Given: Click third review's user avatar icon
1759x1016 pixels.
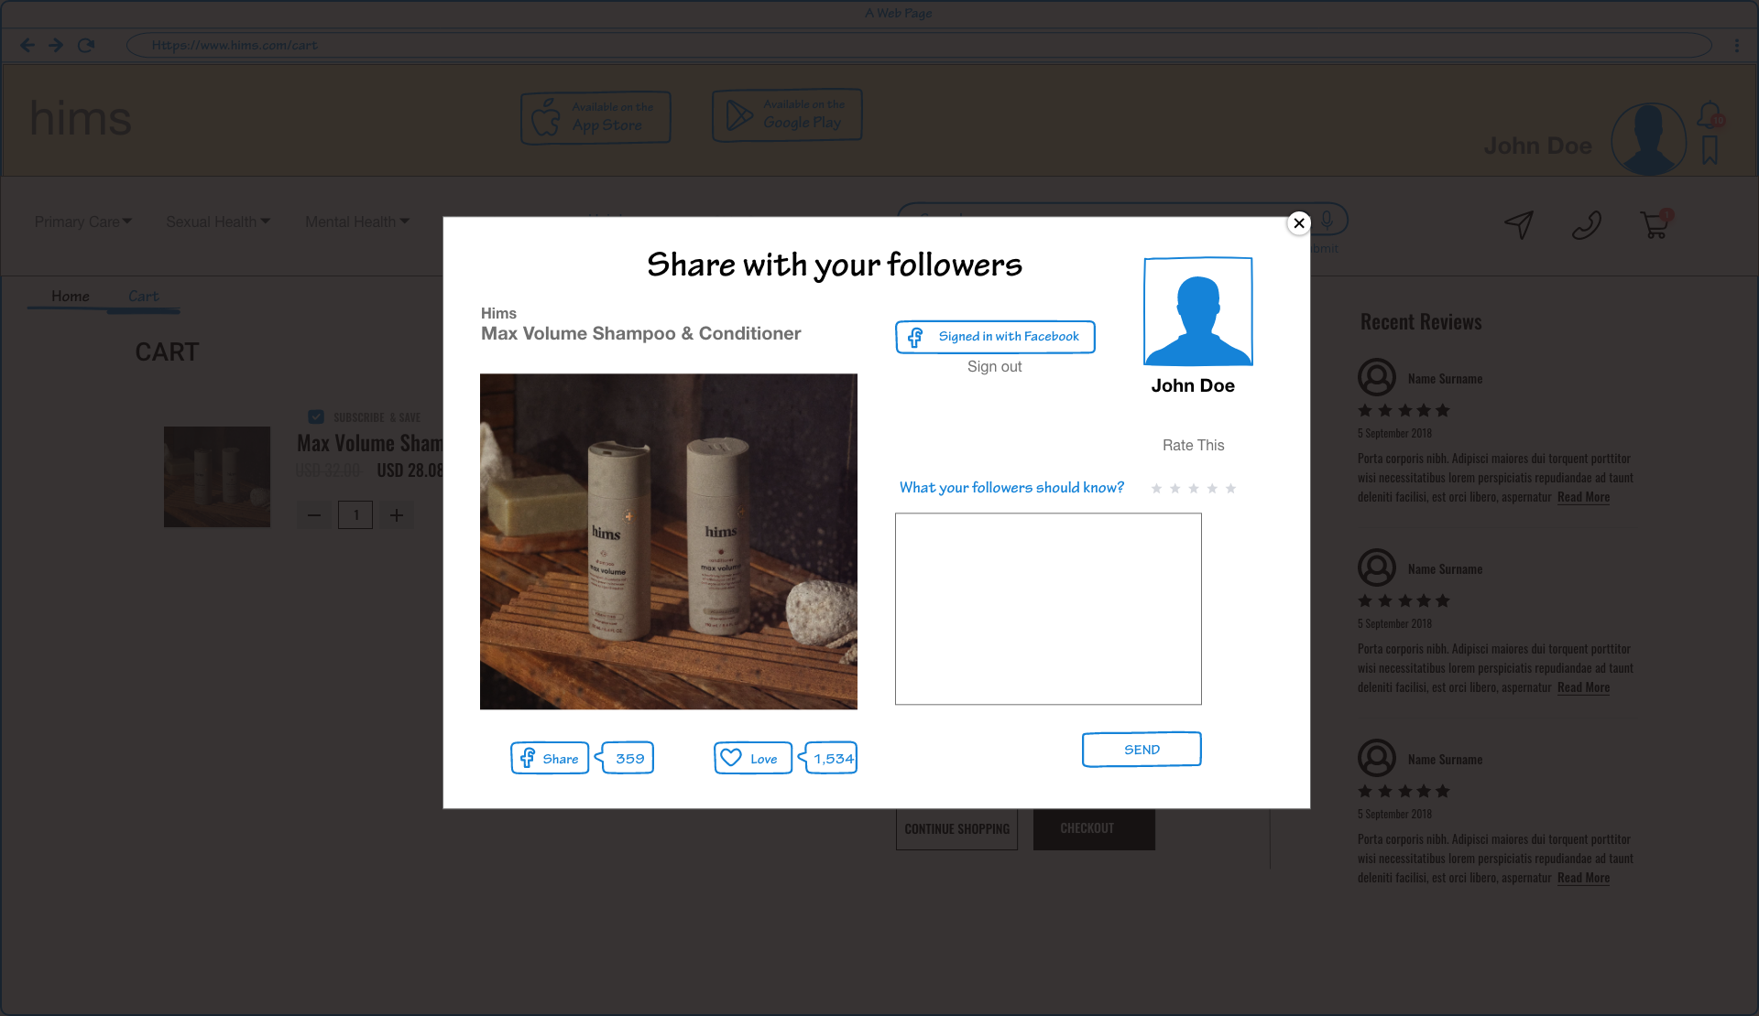Looking at the screenshot, I should tap(1377, 758).
